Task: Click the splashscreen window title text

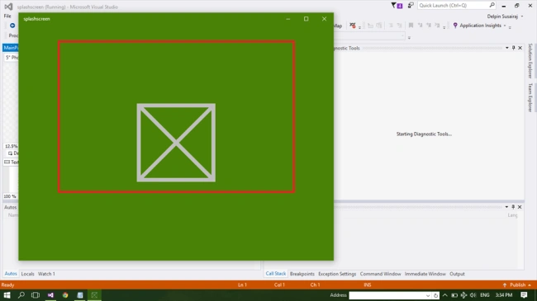Action: (36, 19)
